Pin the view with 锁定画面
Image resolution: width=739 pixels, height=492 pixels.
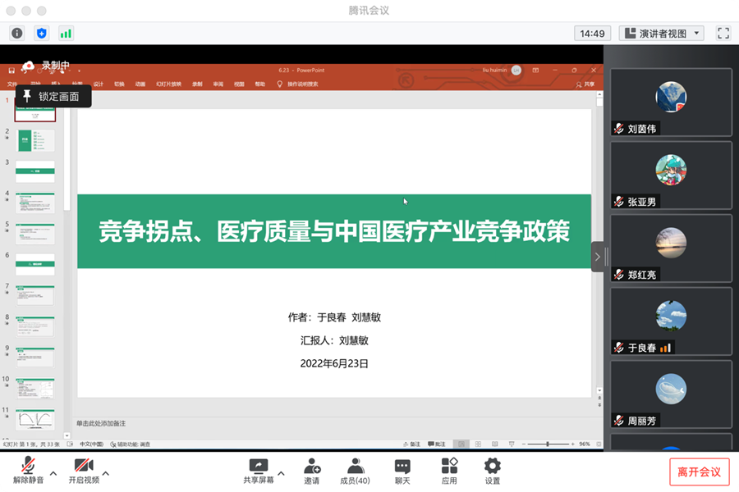tap(53, 97)
